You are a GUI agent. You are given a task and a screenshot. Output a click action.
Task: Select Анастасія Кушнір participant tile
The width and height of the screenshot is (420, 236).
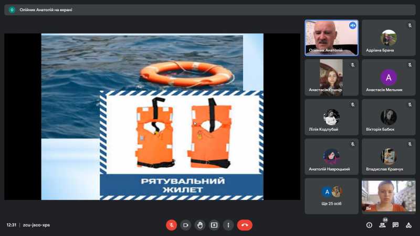331,77
